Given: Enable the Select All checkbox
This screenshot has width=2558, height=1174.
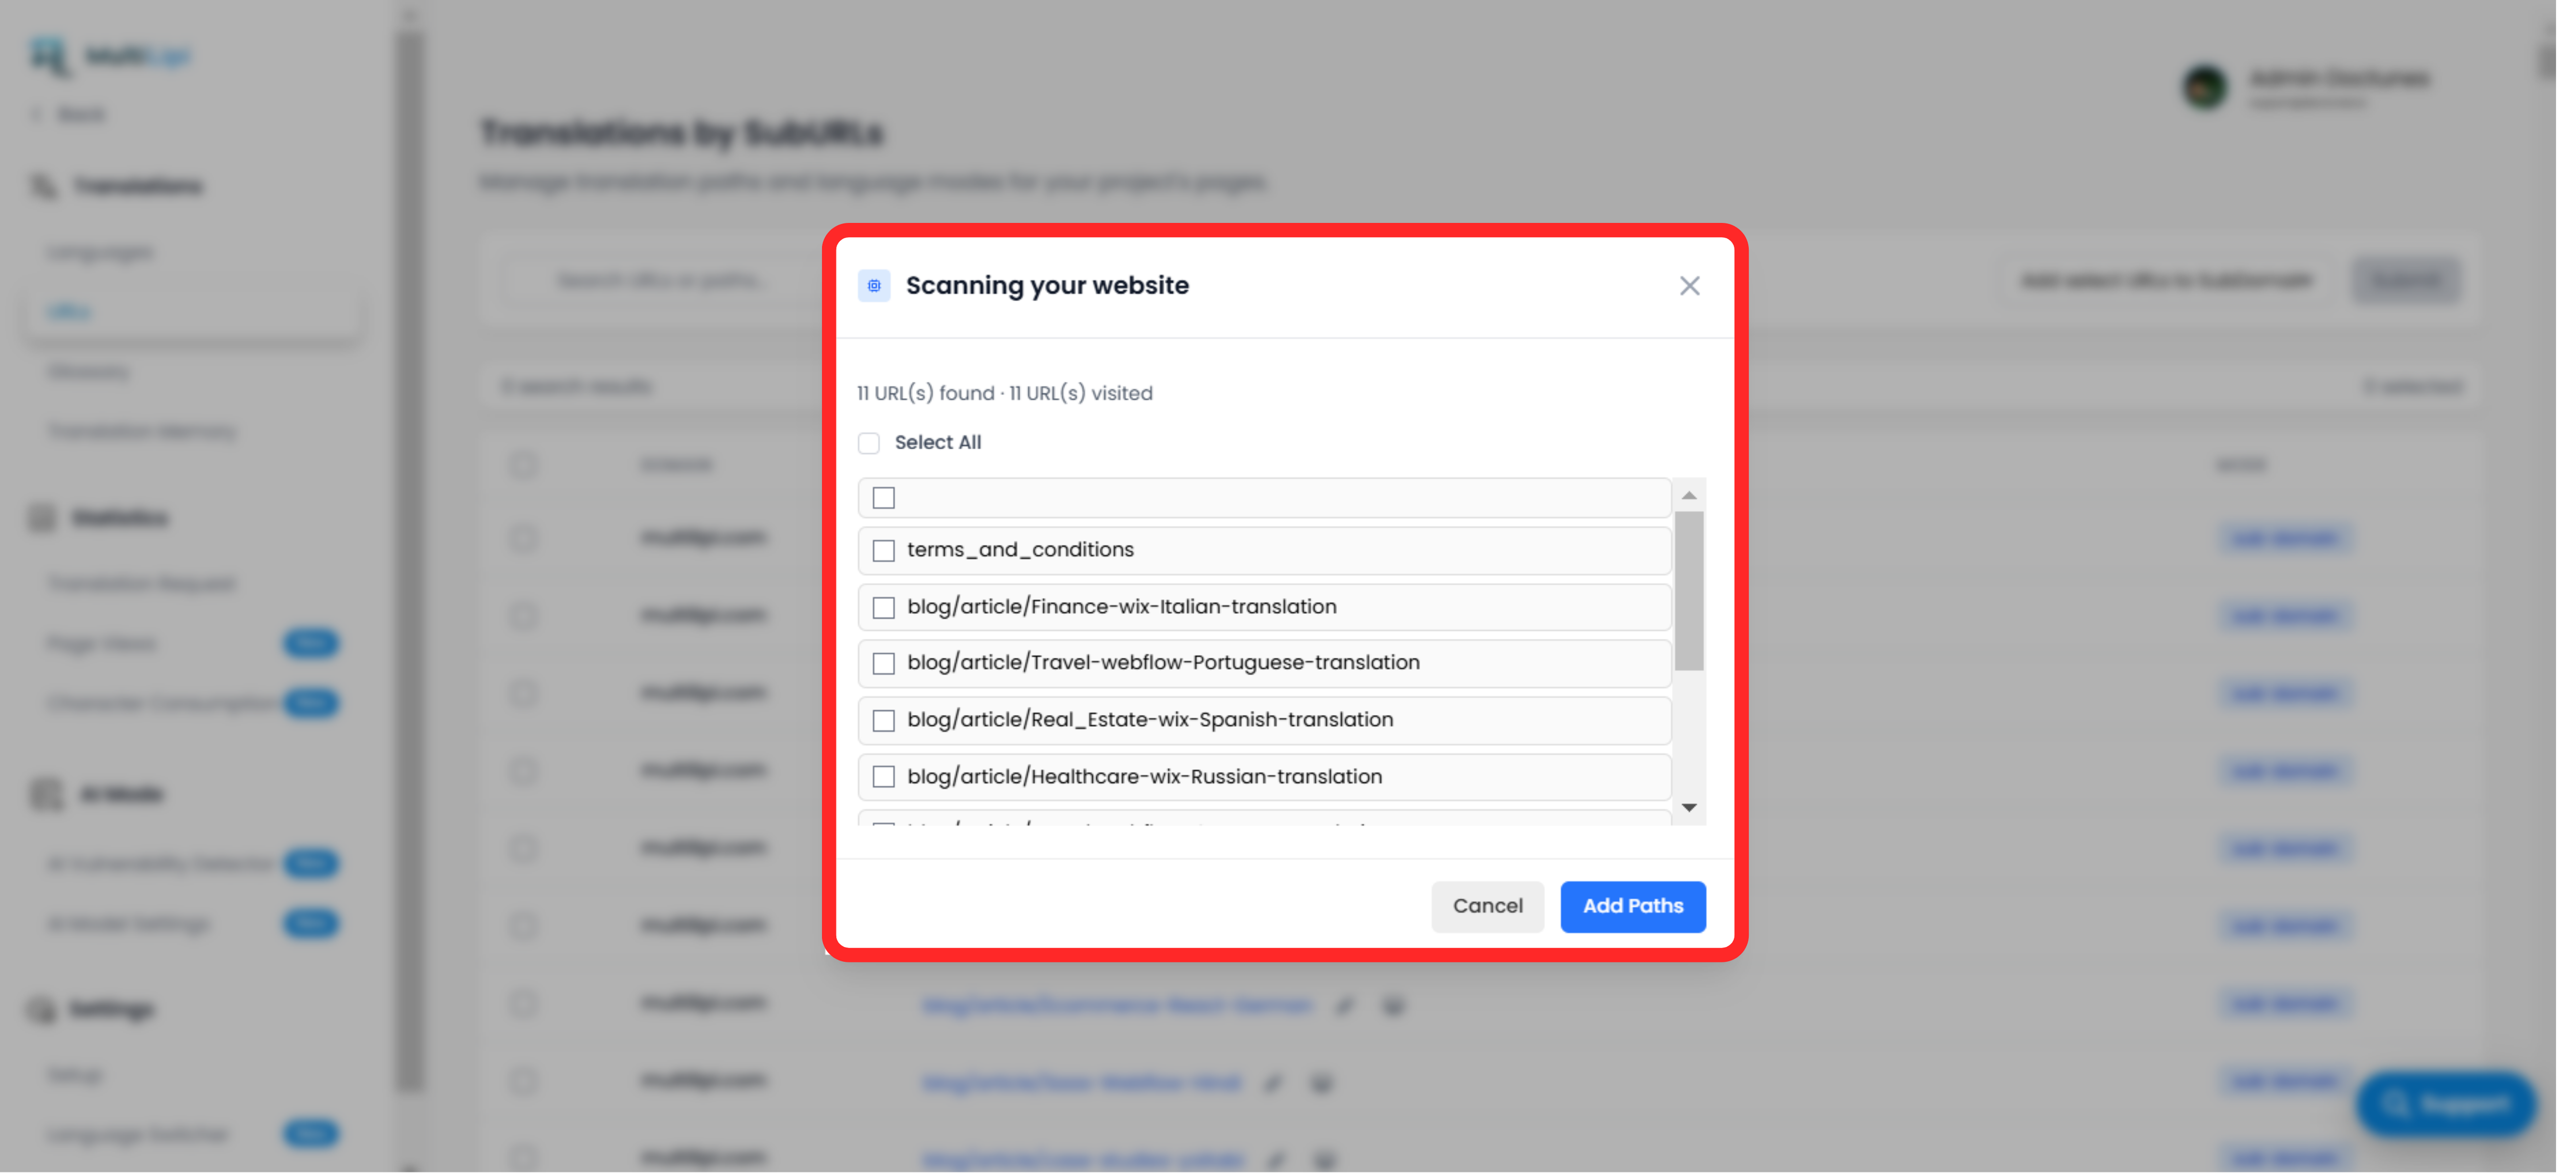Looking at the screenshot, I should click(x=869, y=443).
